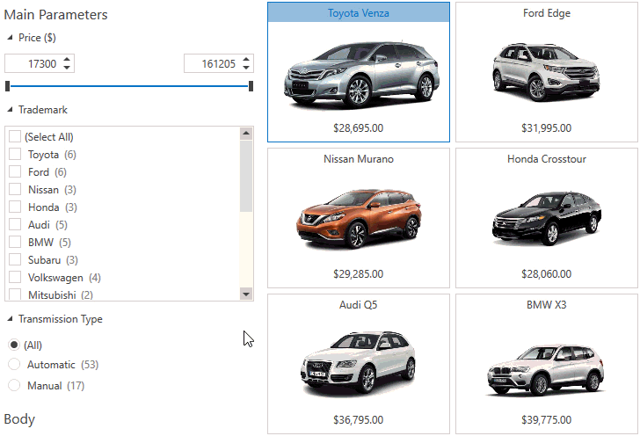
Task: Enable the Audi trademark filter
Action: click(x=15, y=225)
